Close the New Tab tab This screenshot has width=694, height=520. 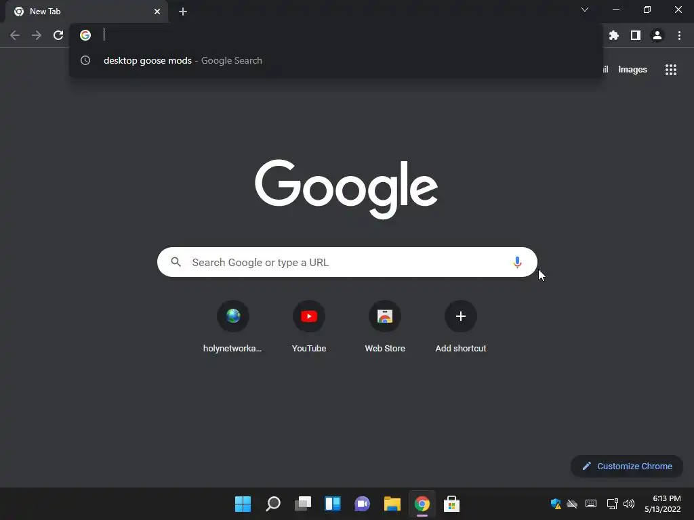157,12
